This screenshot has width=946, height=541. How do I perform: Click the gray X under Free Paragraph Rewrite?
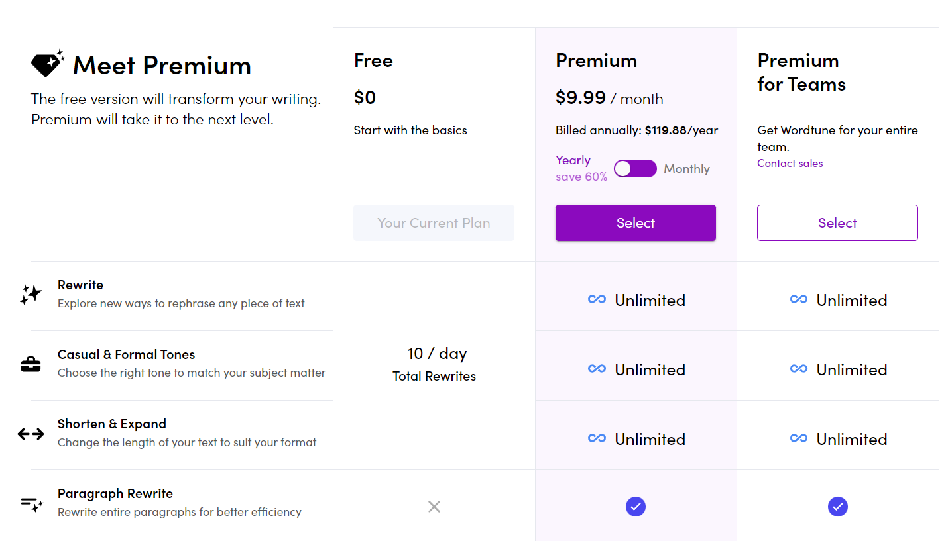[434, 507]
